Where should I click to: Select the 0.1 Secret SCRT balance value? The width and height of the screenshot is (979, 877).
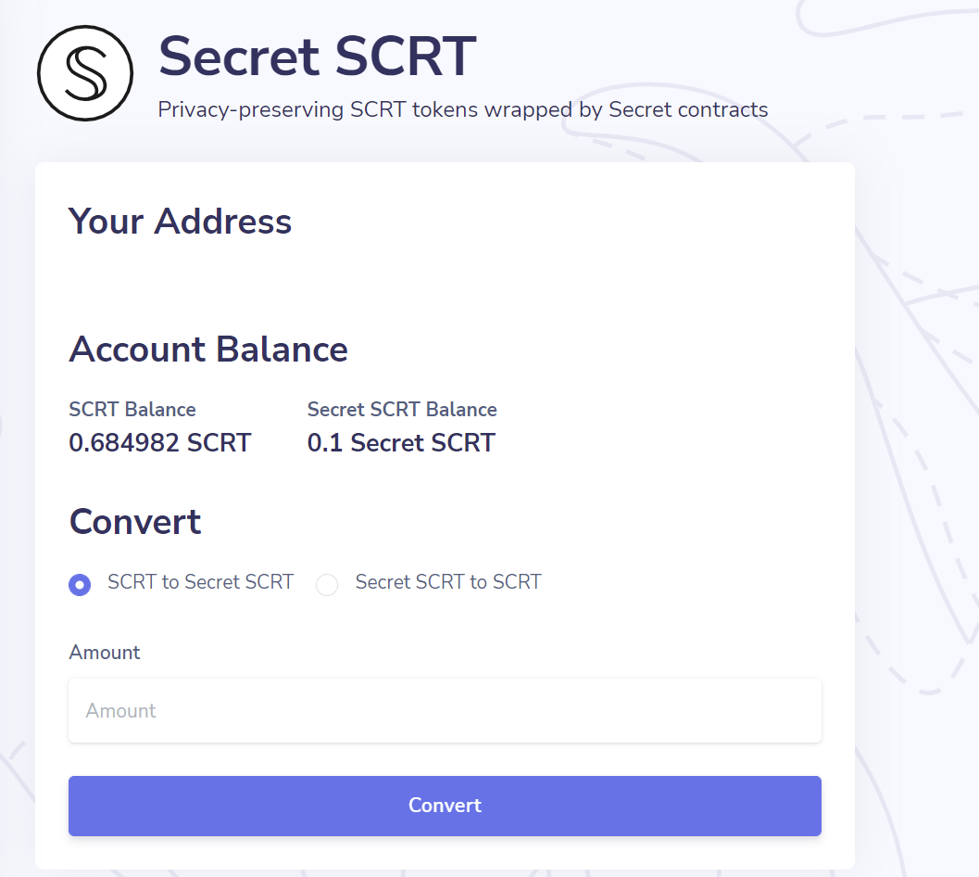coord(401,443)
